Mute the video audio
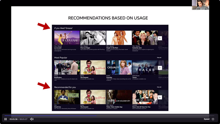Screen dimensions: 220x124 [x=32, y=119]
